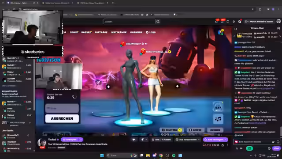Expand the 'Sub verschenken' dropdown
This screenshot has height=159, width=282.
tap(199, 140)
